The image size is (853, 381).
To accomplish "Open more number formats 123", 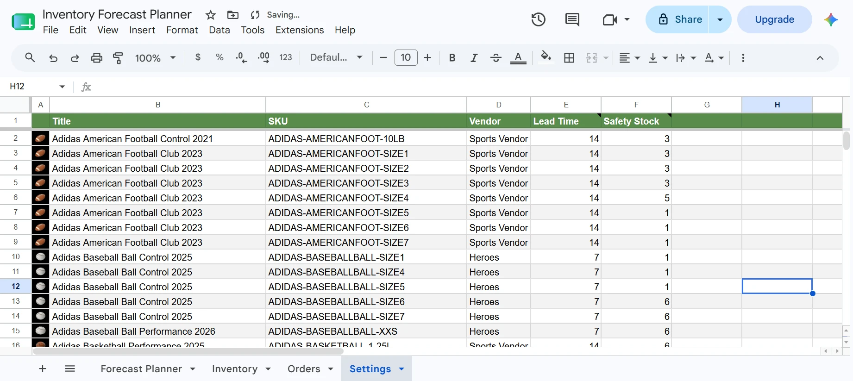I will tap(286, 57).
